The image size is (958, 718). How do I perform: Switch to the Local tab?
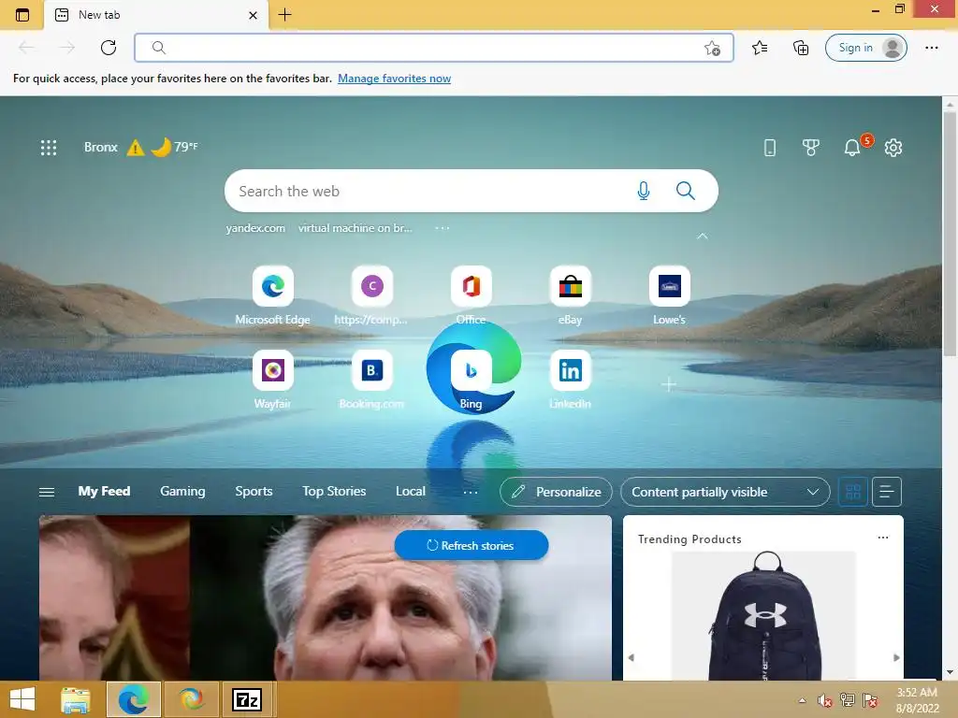click(410, 492)
